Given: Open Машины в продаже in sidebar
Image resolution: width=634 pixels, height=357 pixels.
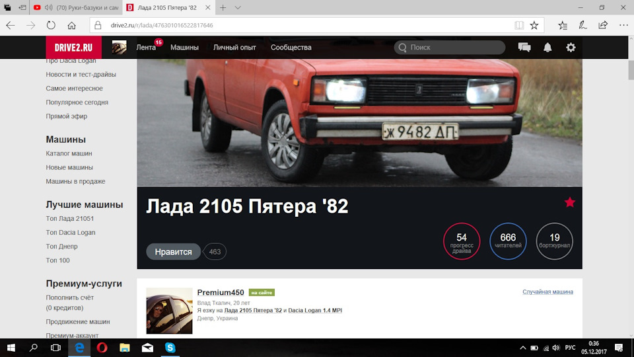Looking at the screenshot, I should click(75, 181).
